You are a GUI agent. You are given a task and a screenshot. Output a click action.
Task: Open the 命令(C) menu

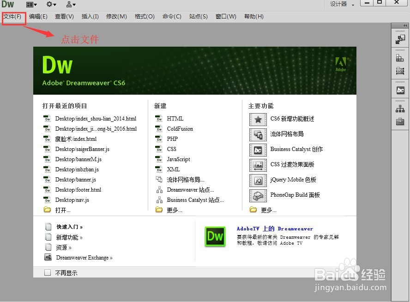pyautogui.click(x=172, y=17)
